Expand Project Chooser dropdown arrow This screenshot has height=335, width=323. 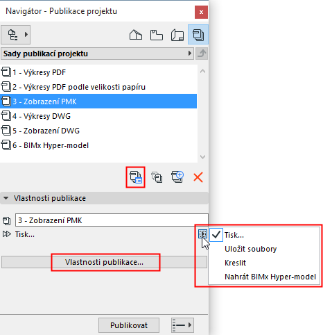coord(26,35)
